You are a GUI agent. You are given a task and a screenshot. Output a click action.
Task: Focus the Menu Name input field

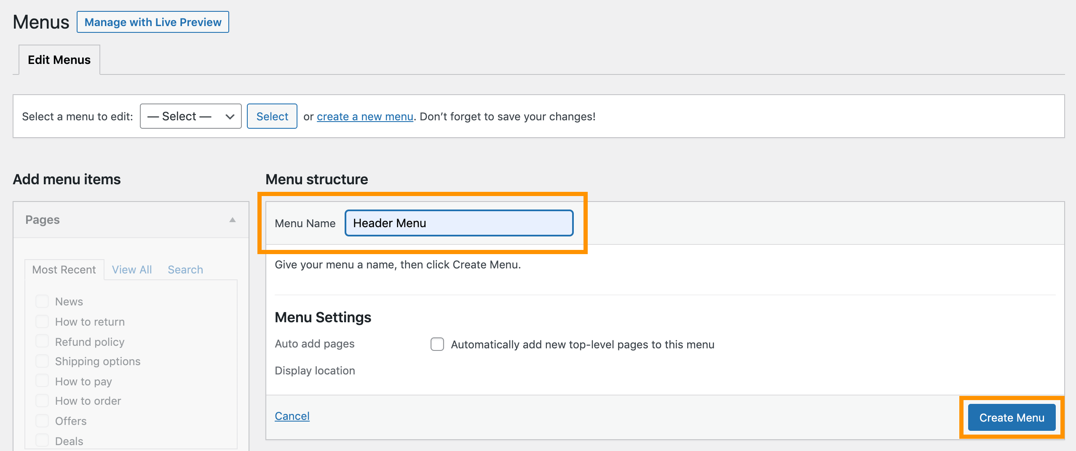[x=459, y=223]
